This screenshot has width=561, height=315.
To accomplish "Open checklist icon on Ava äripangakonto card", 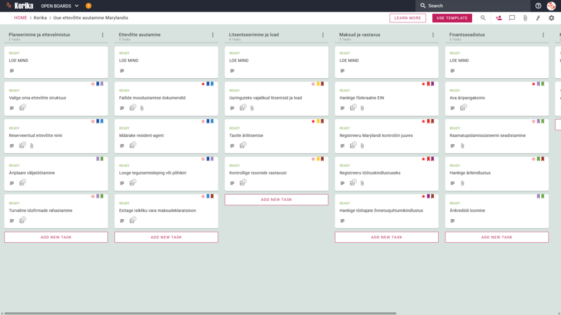I will click(463, 108).
